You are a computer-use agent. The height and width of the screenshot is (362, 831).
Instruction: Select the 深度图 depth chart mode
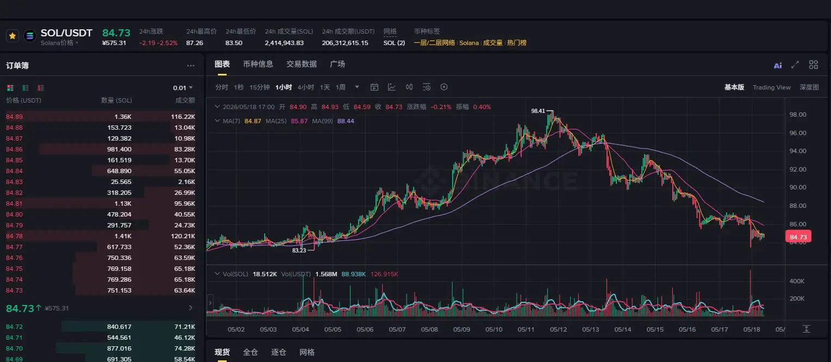809,87
